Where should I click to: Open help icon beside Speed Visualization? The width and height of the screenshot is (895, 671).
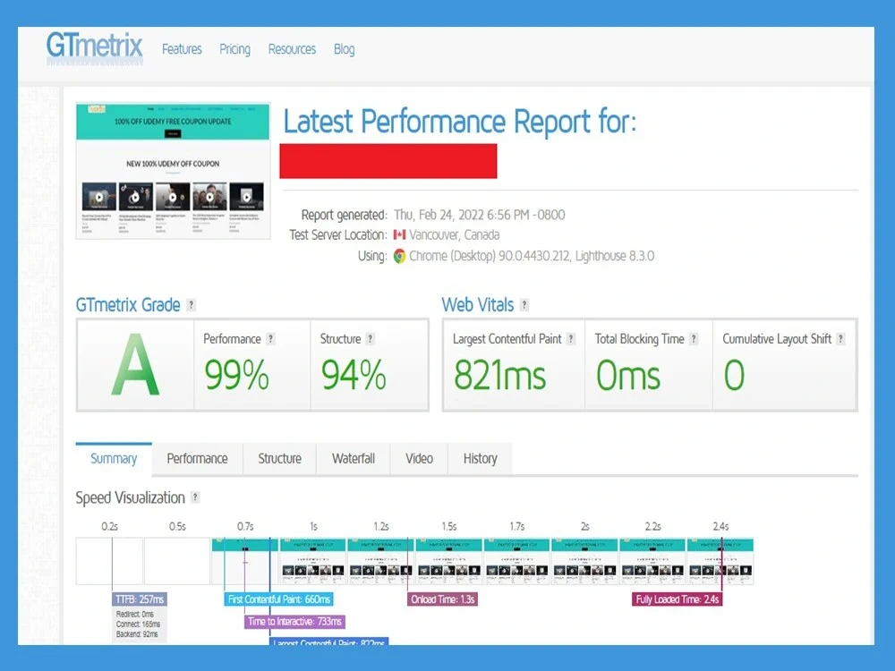click(x=194, y=497)
